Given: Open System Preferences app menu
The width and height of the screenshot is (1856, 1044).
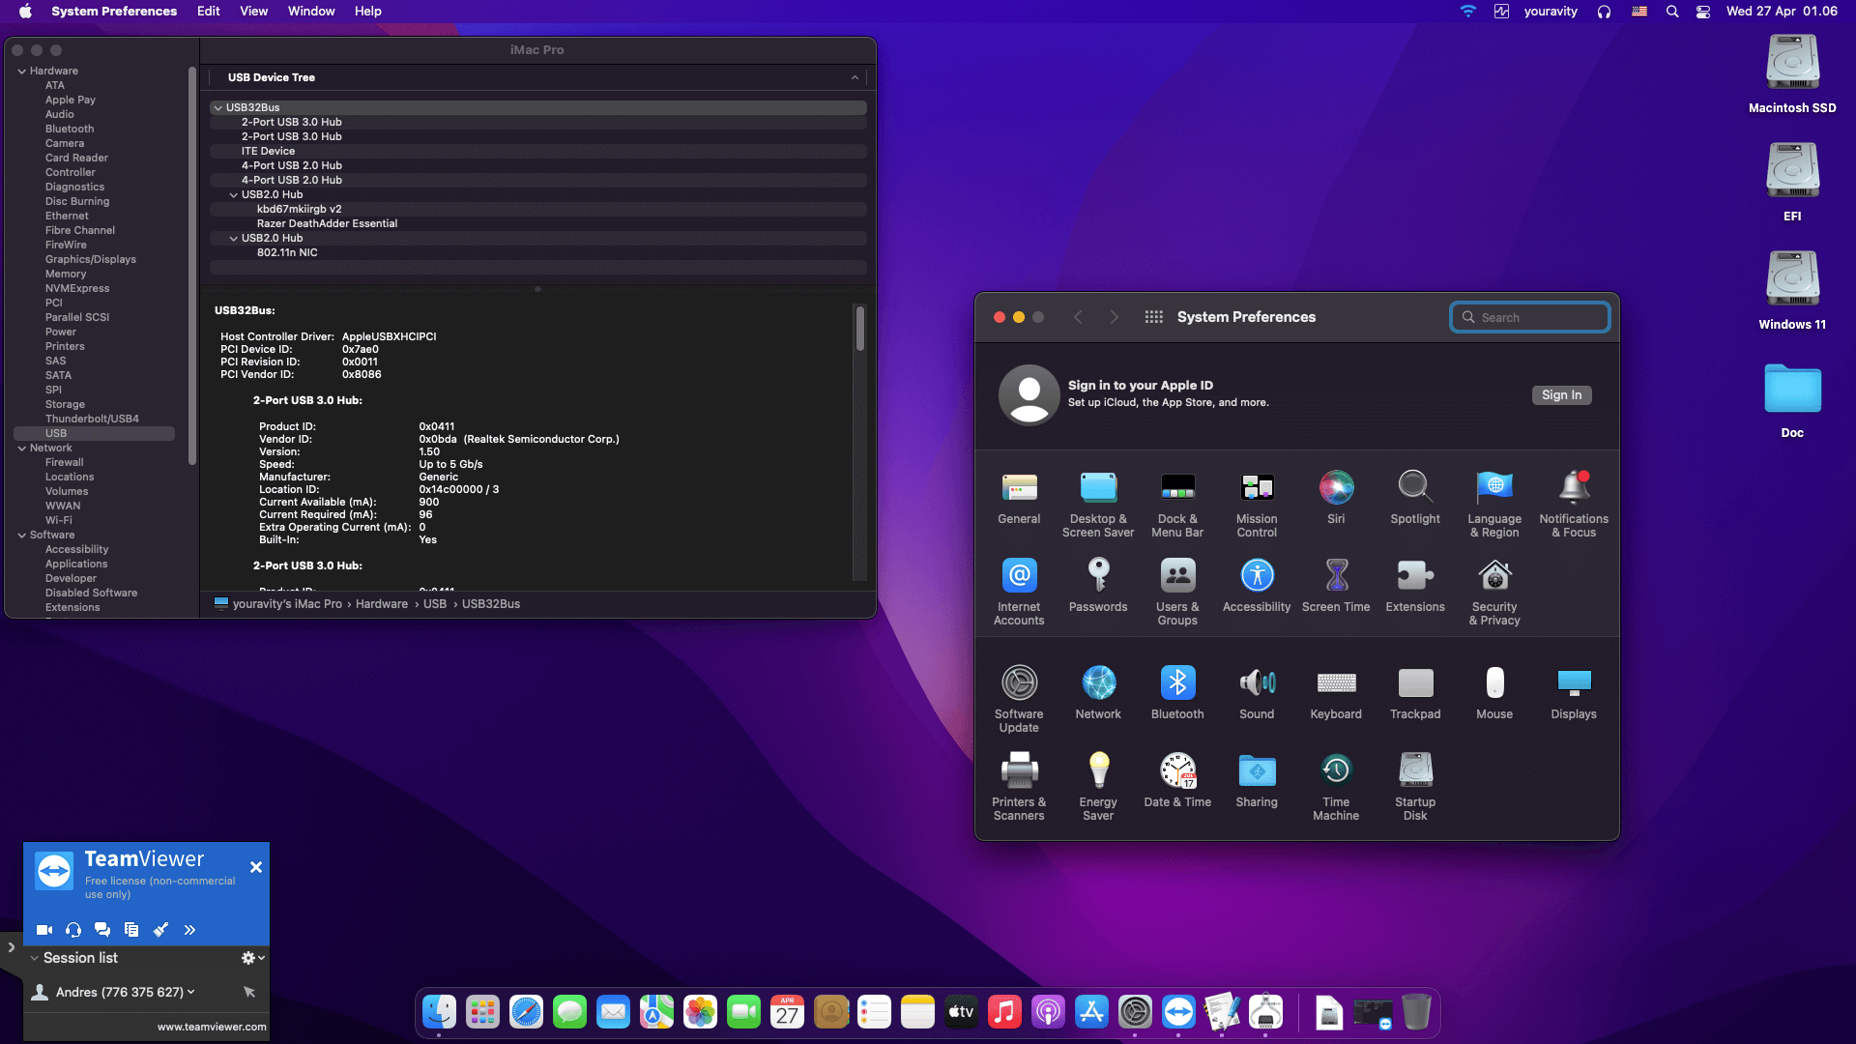Looking at the screenshot, I should [114, 12].
